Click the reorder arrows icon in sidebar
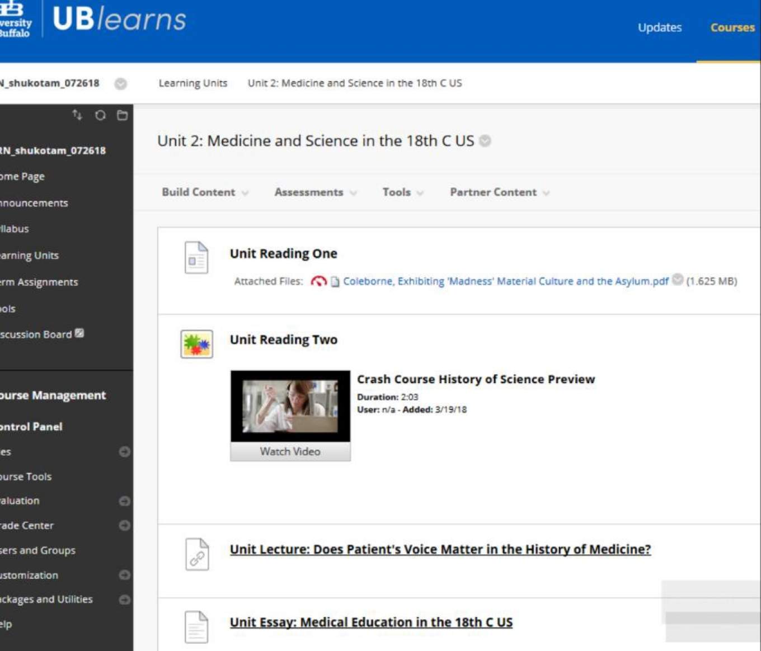Screen dimensions: 761x651 tap(77, 115)
